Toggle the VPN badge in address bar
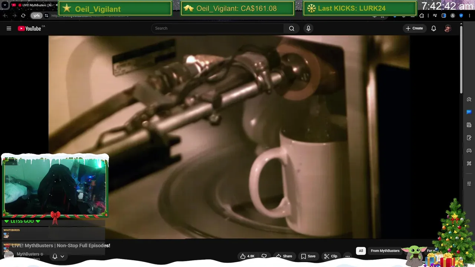475x267 pixels. (36, 16)
